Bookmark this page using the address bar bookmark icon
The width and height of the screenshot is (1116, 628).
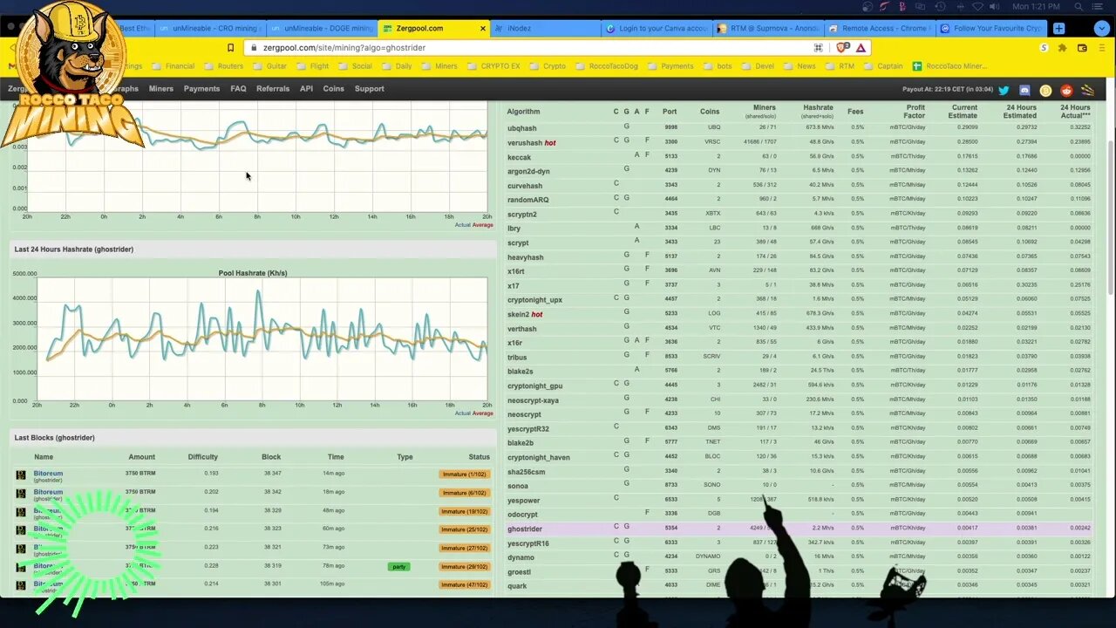(x=231, y=48)
